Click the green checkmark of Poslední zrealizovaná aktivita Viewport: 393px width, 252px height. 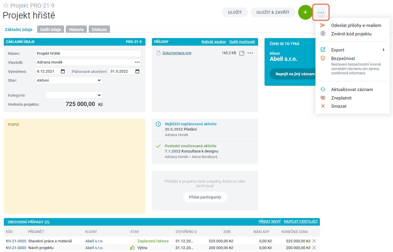point(158,146)
